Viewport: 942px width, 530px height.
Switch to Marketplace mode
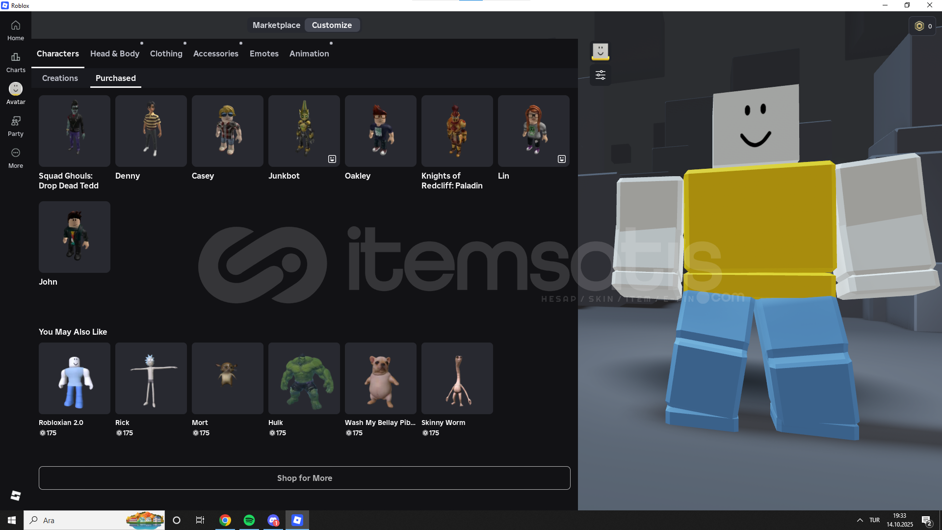click(276, 25)
